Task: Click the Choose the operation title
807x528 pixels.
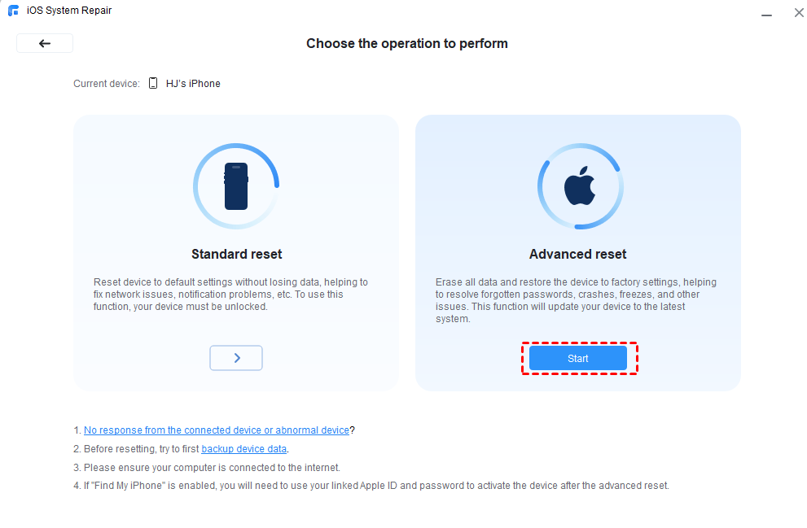Action: pyautogui.click(x=407, y=43)
